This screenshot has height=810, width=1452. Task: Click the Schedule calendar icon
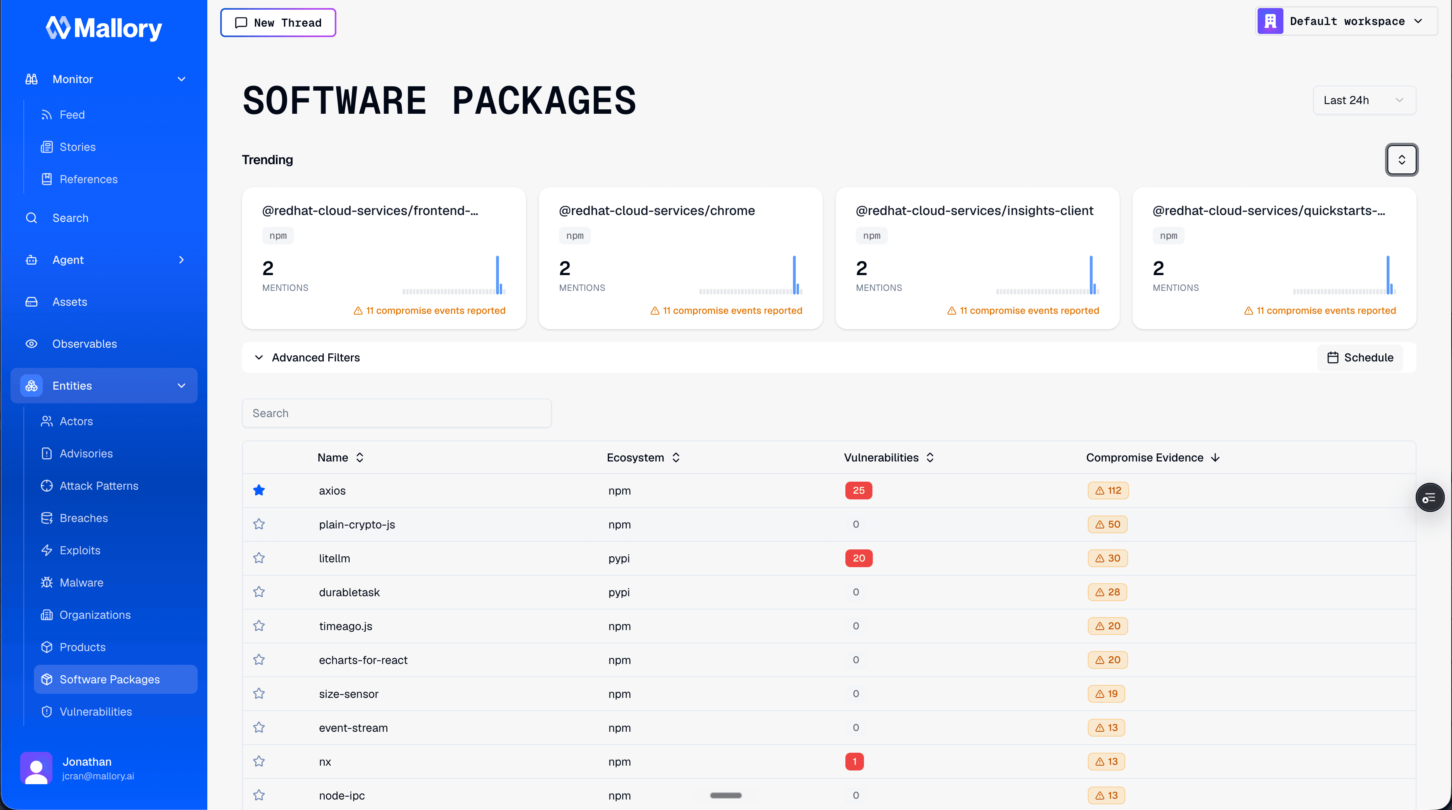(1333, 358)
